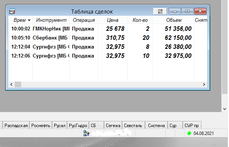
Task: Select the РусГидро tab
Action: point(78,126)
